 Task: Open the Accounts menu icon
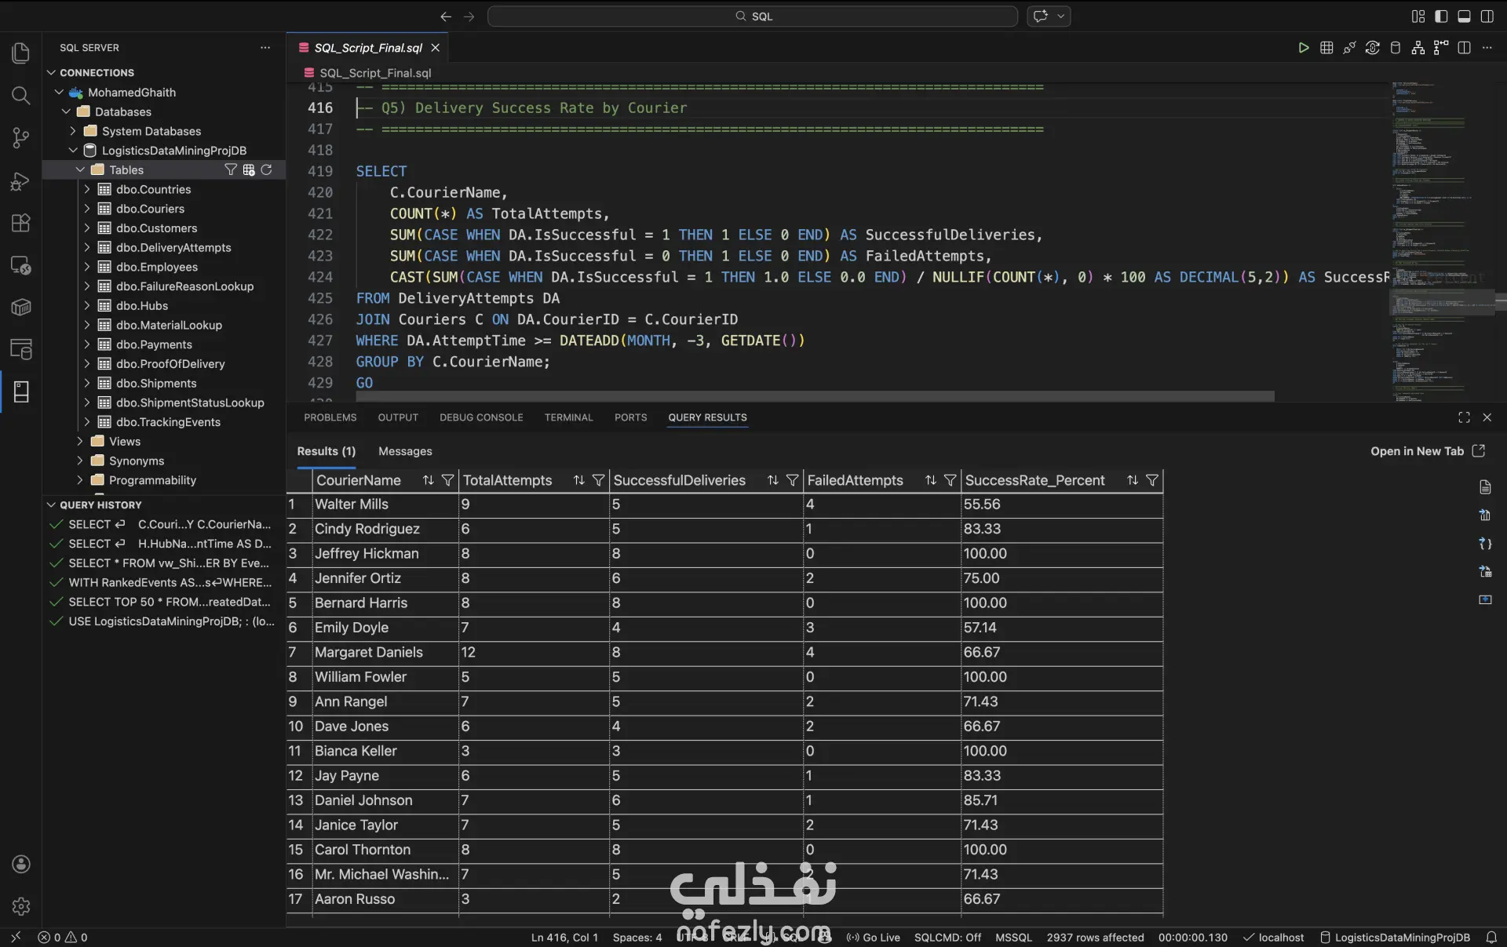(x=21, y=864)
